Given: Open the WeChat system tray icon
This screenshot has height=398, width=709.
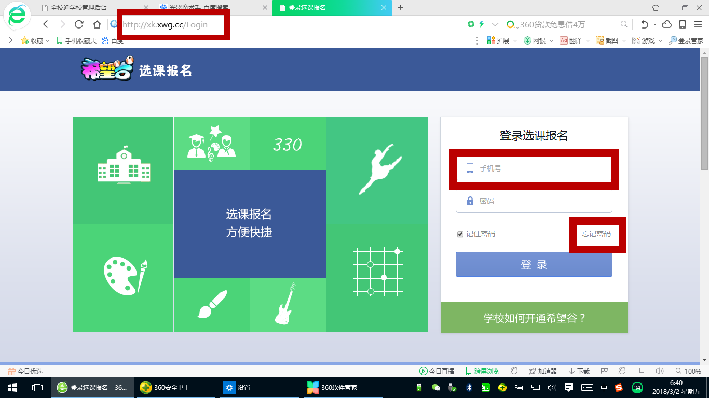Looking at the screenshot, I should click(x=436, y=388).
